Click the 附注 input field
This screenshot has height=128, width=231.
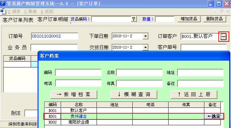click(x=31, y=113)
